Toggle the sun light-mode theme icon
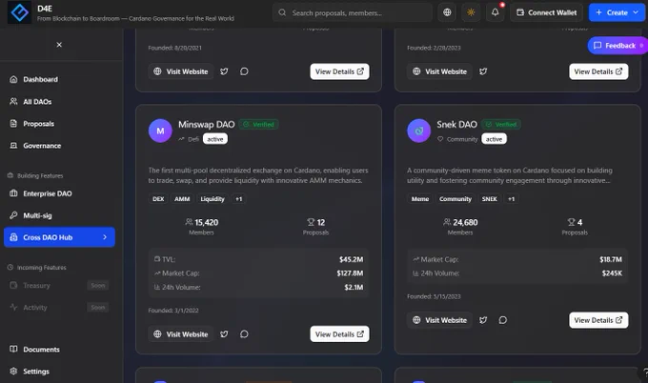648x383 pixels. click(471, 12)
